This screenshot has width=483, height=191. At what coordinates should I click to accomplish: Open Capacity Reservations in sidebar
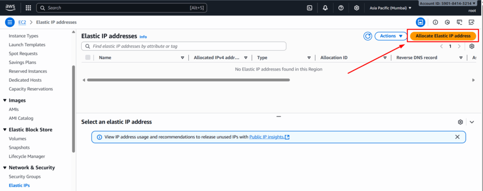[31, 89]
